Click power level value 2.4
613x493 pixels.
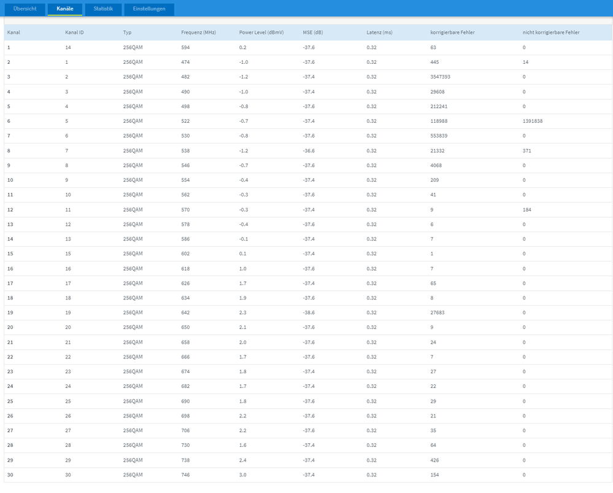point(243,460)
